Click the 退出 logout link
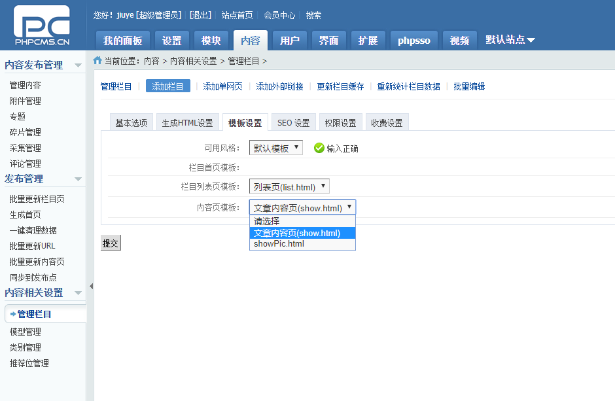 click(x=201, y=15)
